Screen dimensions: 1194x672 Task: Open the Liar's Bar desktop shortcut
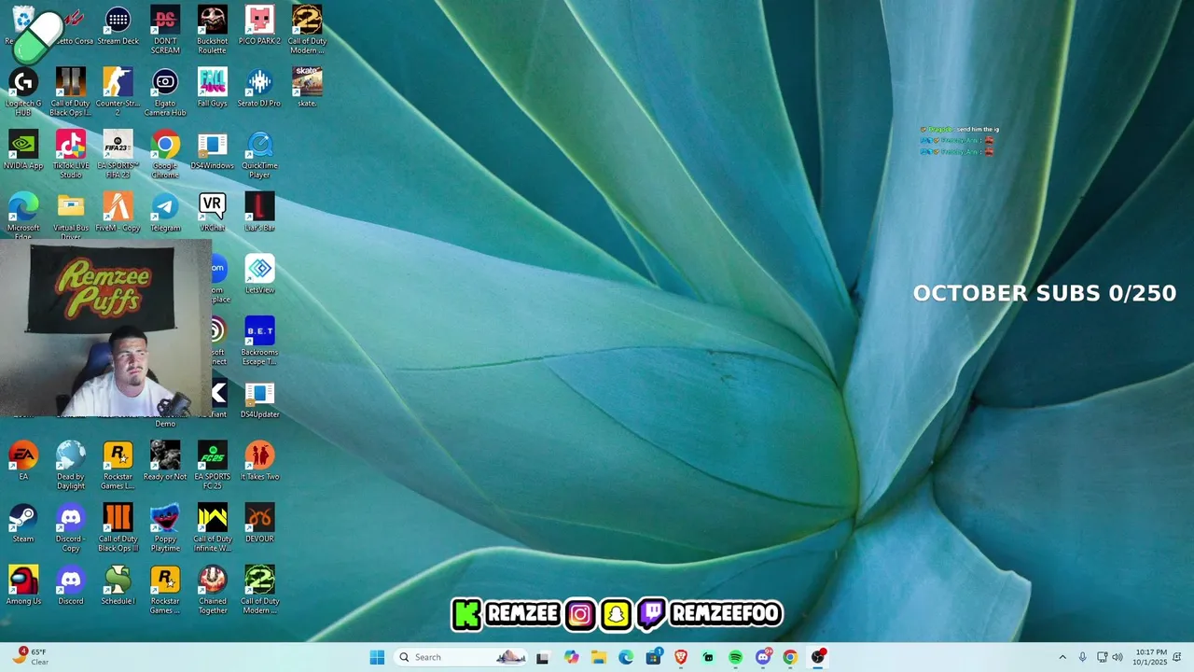pyautogui.click(x=259, y=213)
